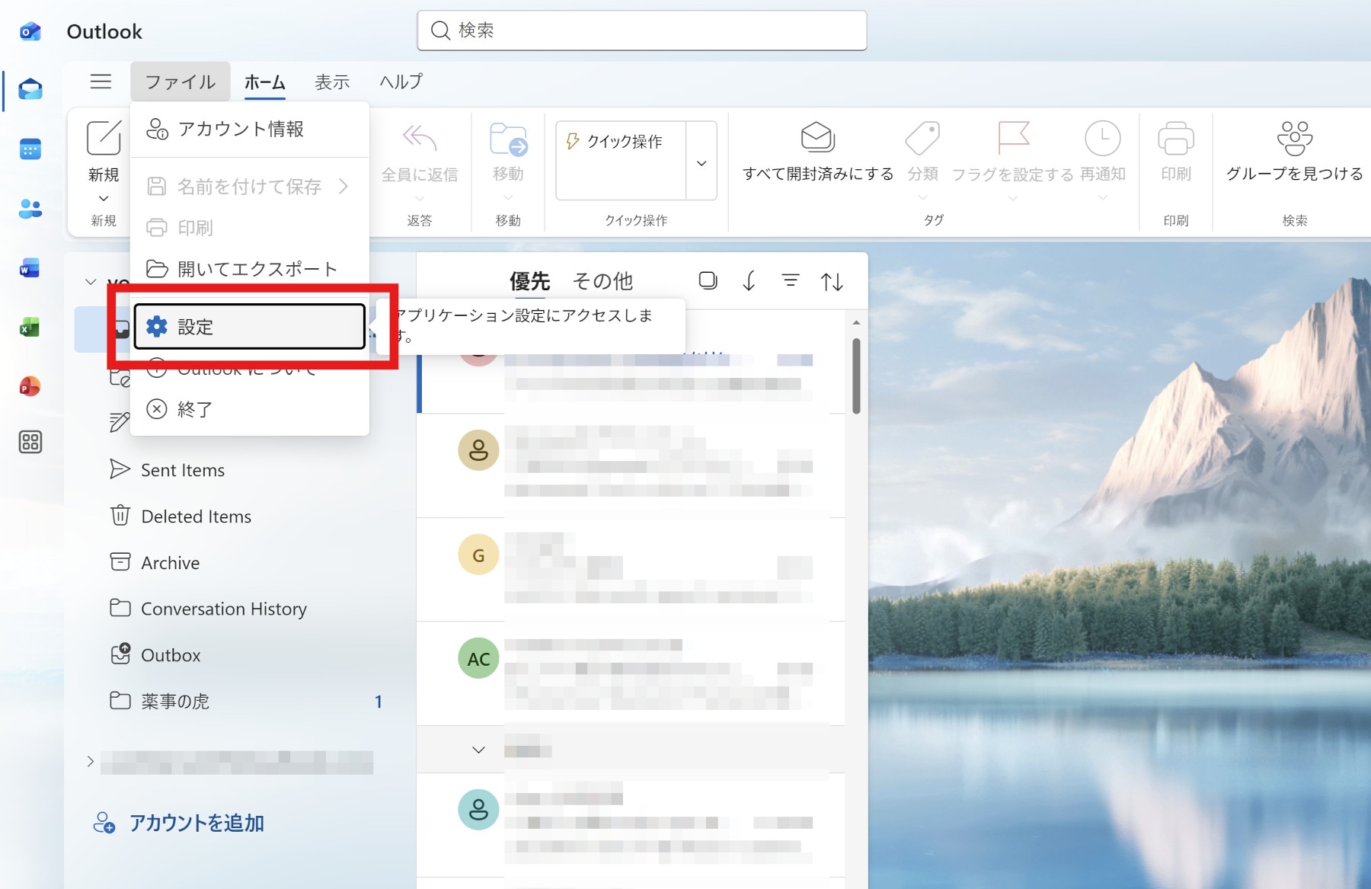Open the Sent Items folder
The width and height of the screenshot is (1371, 889).
(x=183, y=470)
